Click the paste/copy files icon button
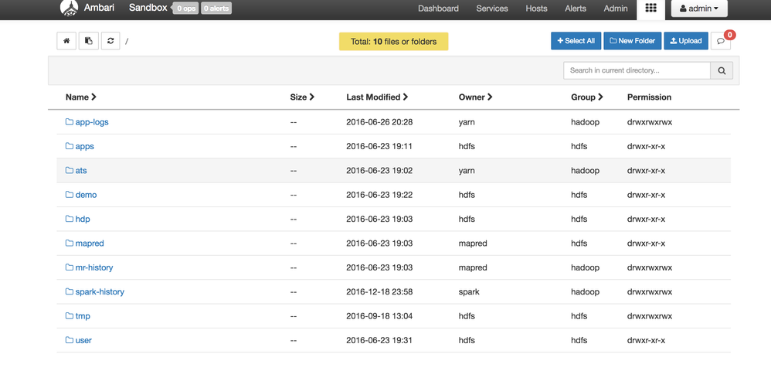The width and height of the screenshot is (771, 371). tap(89, 41)
